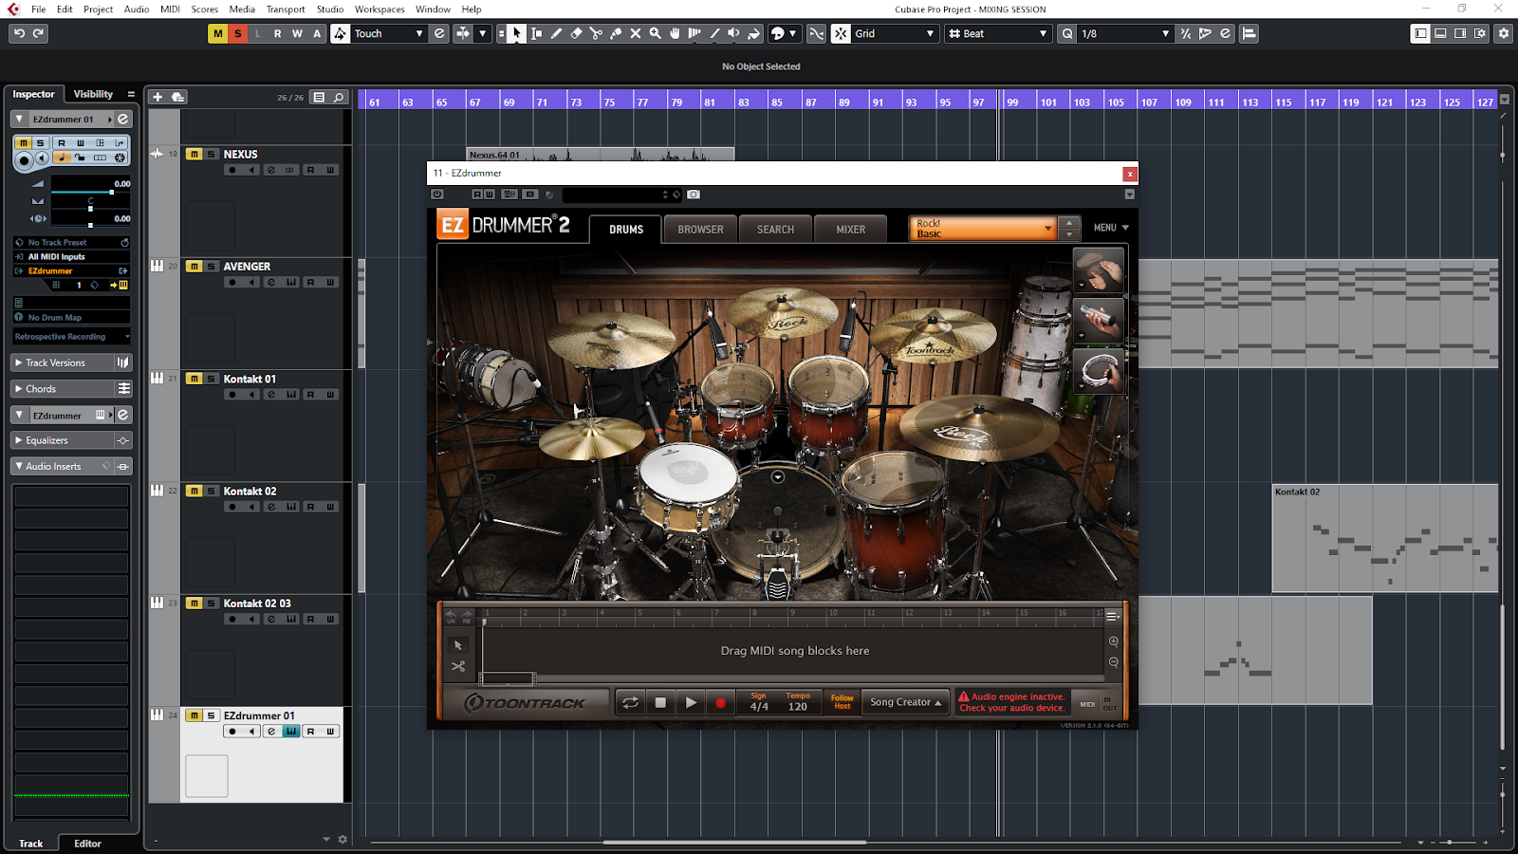The height and width of the screenshot is (854, 1518).
Task: Select the Zoom magnifier tool
Action: coord(656,33)
